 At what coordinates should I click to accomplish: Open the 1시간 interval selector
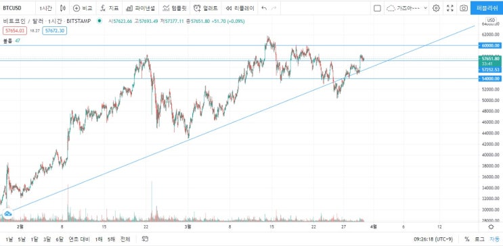click(x=45, y=8)
